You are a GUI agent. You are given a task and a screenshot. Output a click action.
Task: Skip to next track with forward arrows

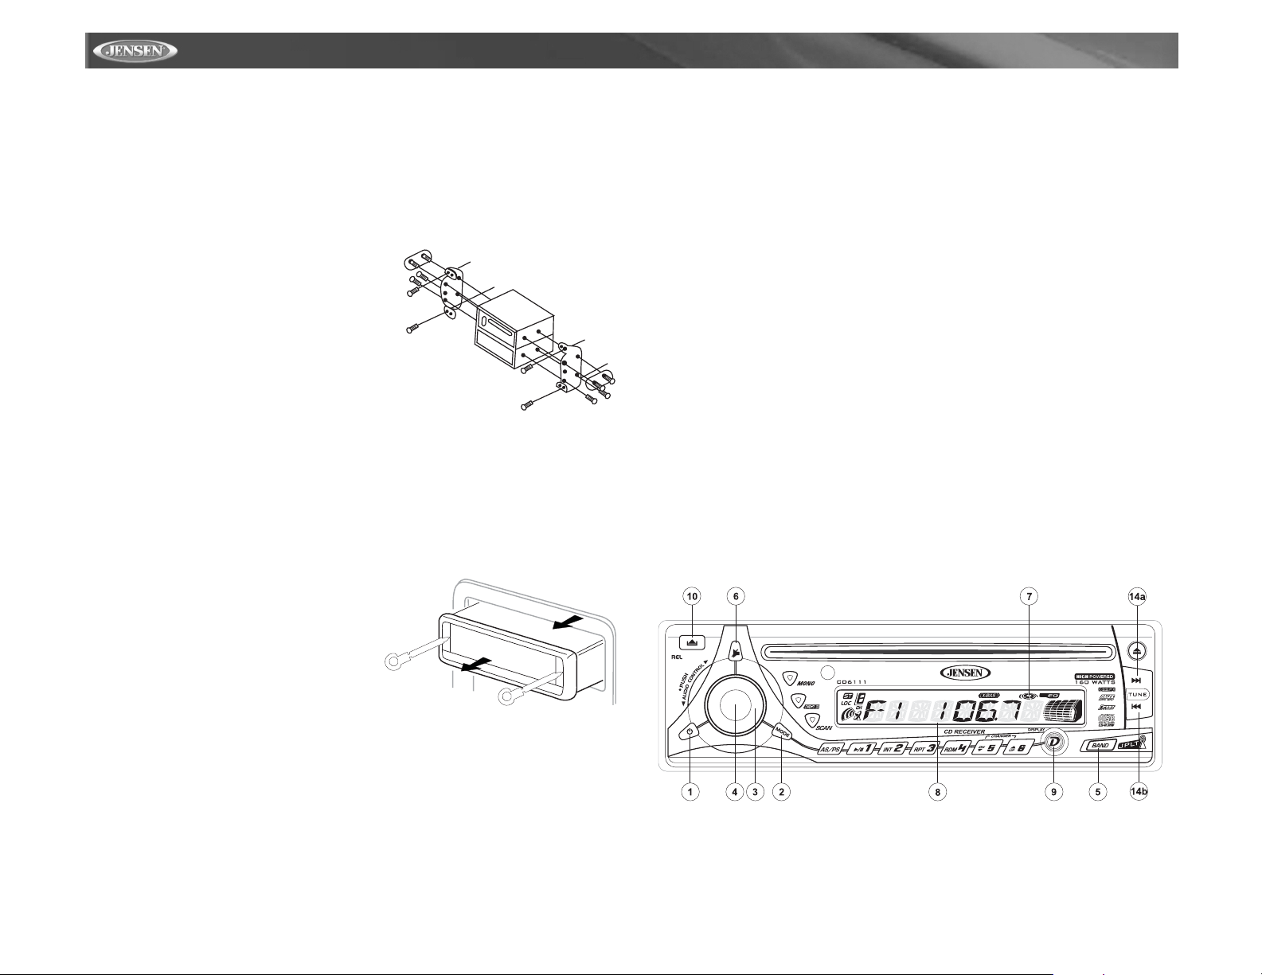pos(1137,681)
